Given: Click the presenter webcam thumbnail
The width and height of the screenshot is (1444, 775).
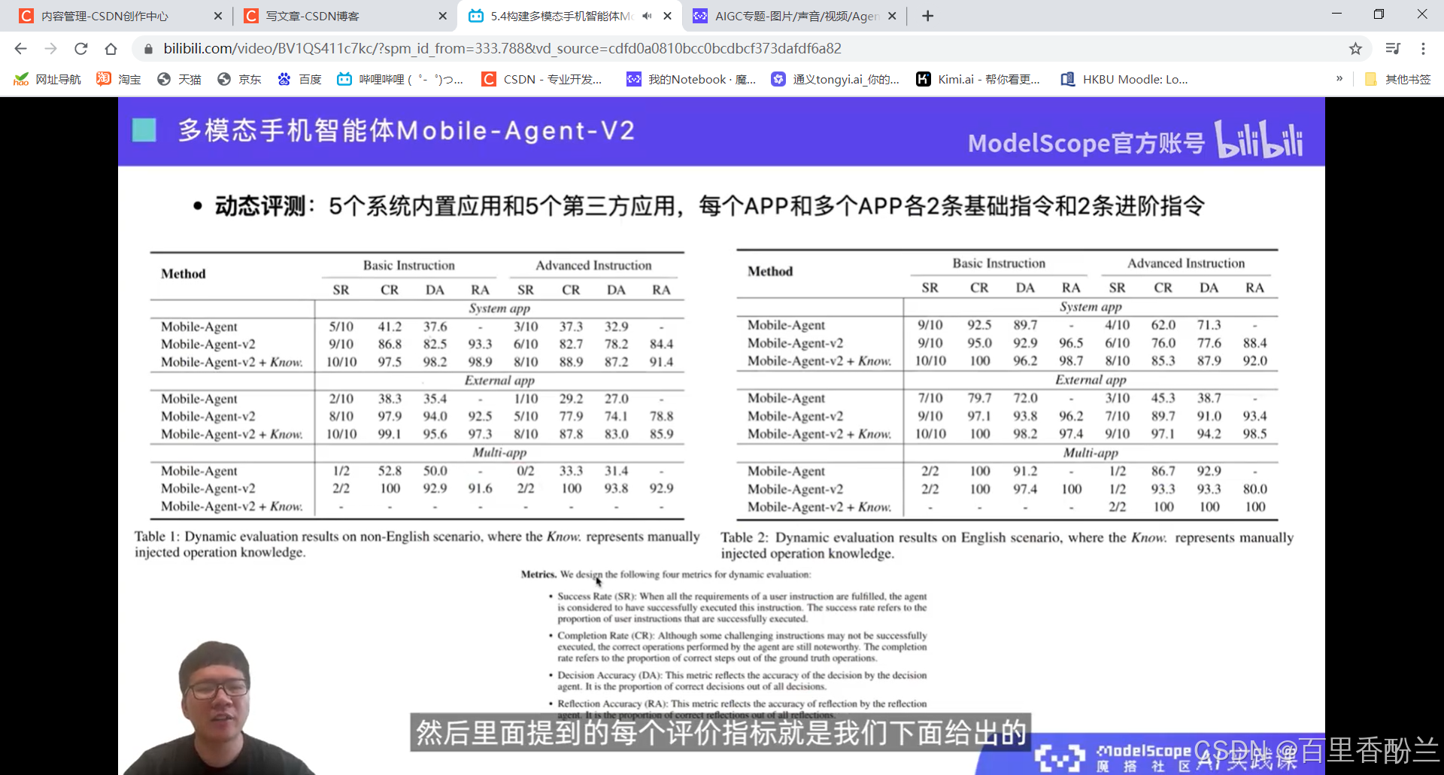Looking at the screenshot, I should 218,707.
